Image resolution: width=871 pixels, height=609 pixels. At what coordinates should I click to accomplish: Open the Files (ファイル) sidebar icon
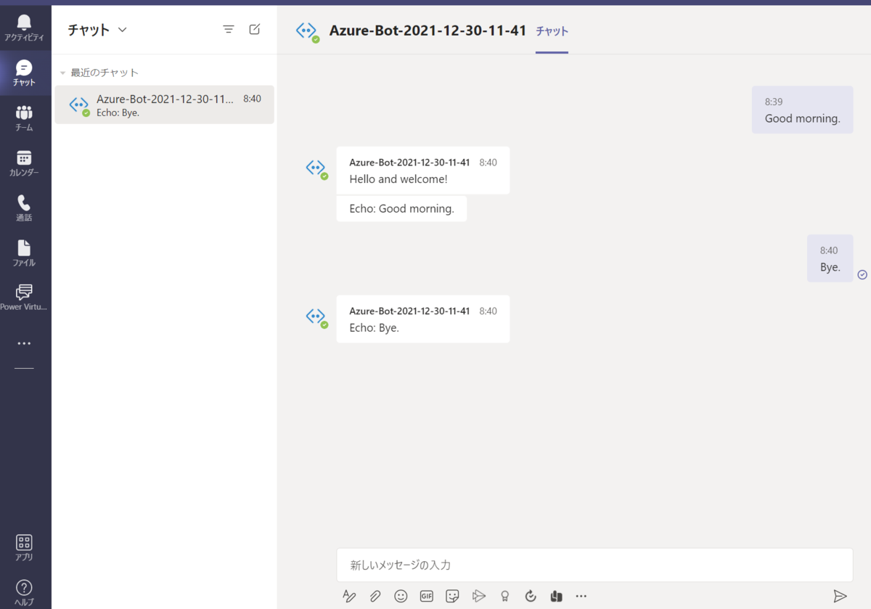(24, 253)
